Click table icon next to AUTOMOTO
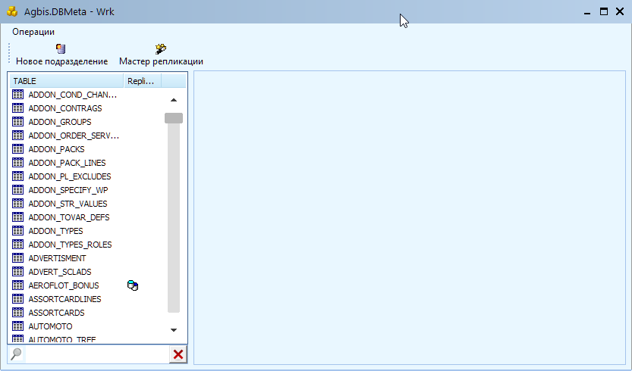The width and height of the screenshot is (632, 371). pos(17,326)
